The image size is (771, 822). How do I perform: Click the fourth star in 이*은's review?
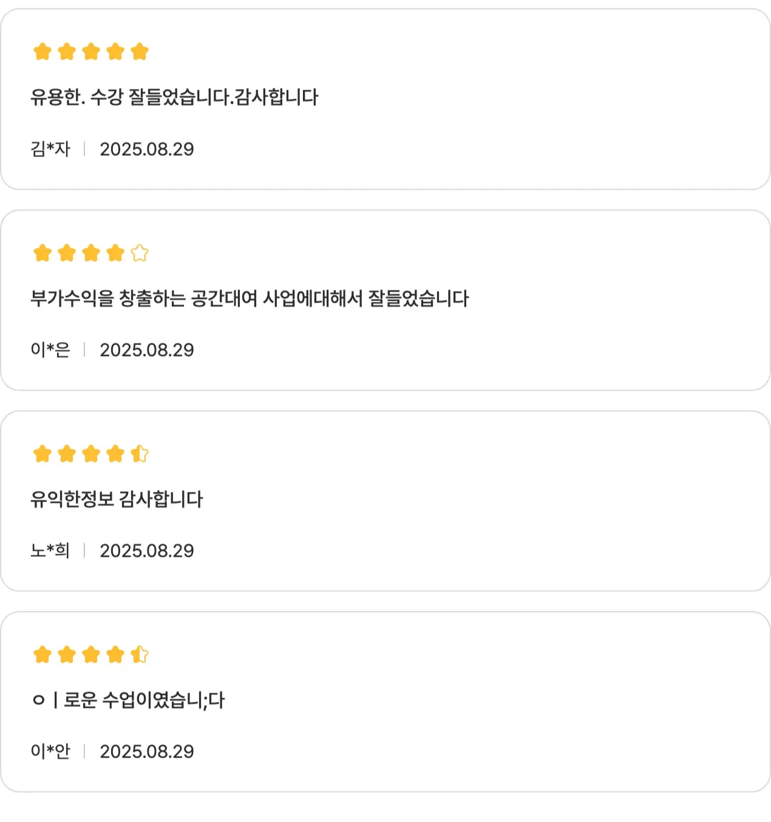[x=115, y=252]
